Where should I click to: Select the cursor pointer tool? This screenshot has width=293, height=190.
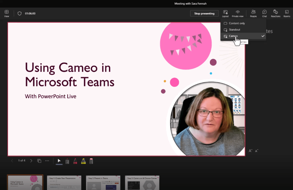tap(59, 161)
